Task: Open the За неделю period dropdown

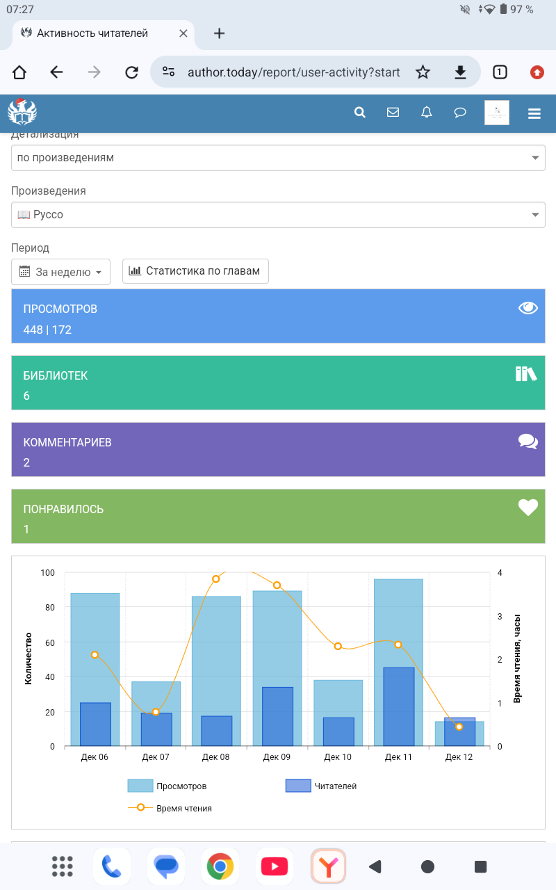Action: [x=61, y=272]
